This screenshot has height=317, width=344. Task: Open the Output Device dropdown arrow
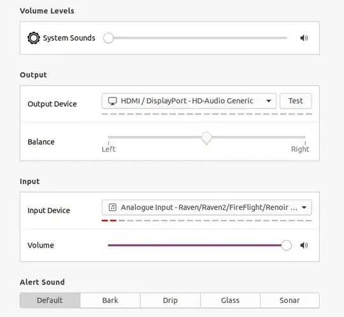point(269,101)
